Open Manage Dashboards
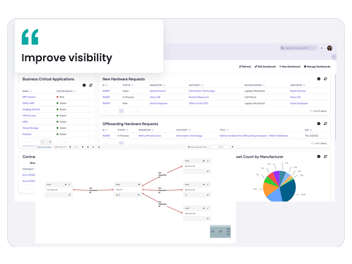The image size is (352, 264). (317, 66)
